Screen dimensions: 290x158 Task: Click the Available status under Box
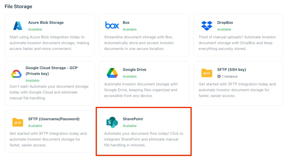click(x=130, y=29)
